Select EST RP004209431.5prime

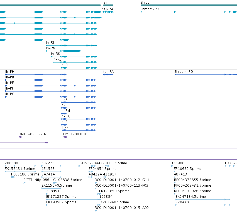pos(192,185)
